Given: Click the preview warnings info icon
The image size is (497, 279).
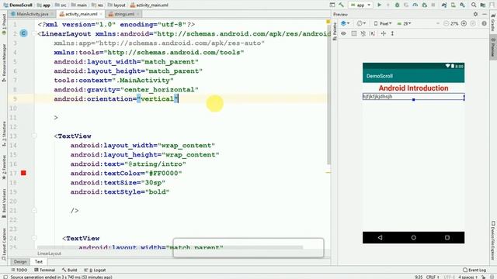Looking at the screenshot, I should pos(484,23).
